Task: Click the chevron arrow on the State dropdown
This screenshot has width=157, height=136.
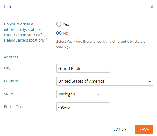Action: coord(99,94)
